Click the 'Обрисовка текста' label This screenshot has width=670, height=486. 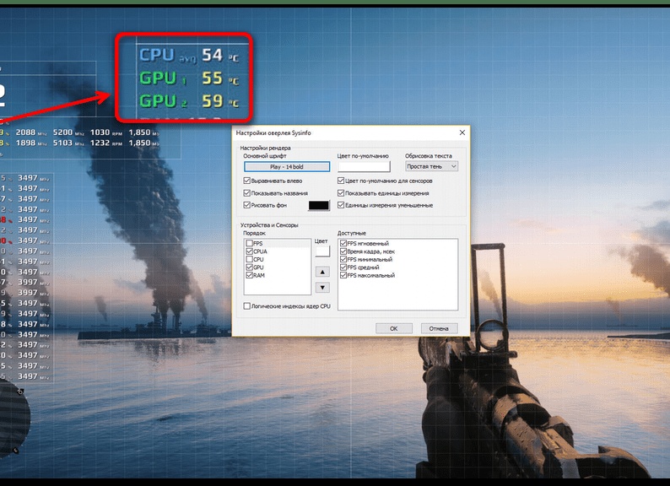(428, 156)
